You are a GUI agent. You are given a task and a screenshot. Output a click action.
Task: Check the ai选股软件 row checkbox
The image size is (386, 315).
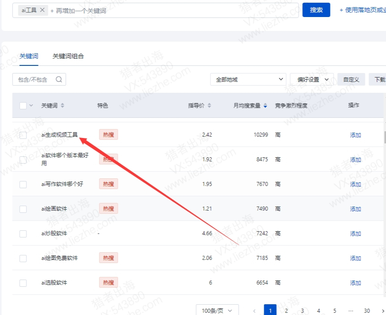(23, 283)
